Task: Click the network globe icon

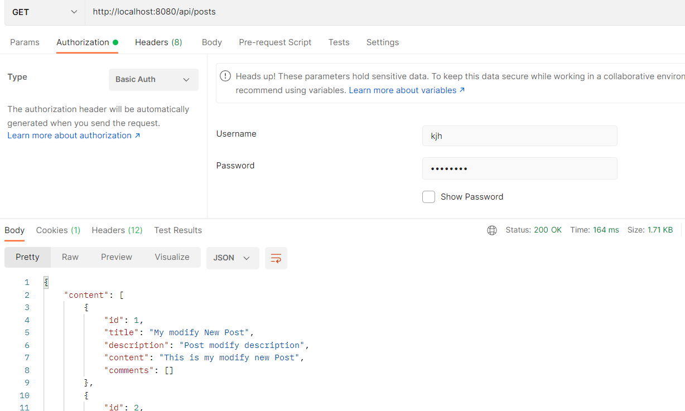Action: point(492,230)
